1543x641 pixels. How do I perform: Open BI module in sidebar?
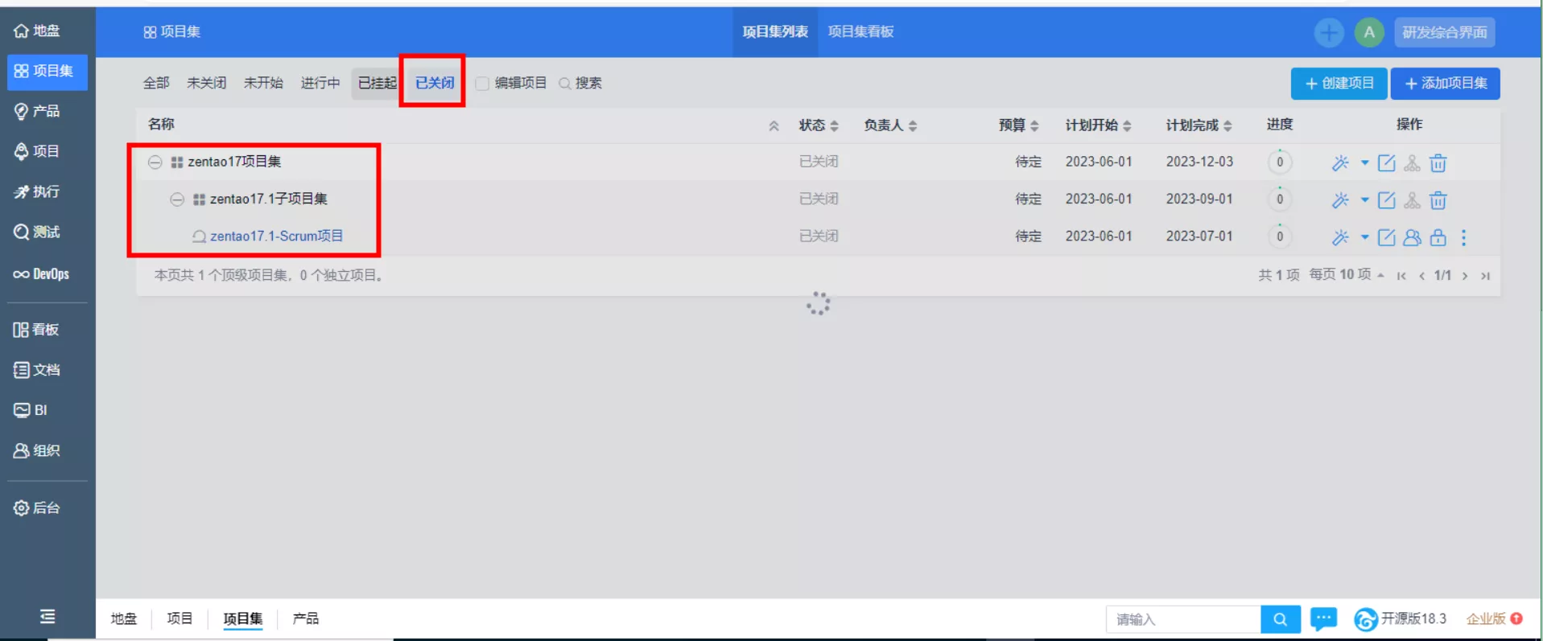click(31, 410)
